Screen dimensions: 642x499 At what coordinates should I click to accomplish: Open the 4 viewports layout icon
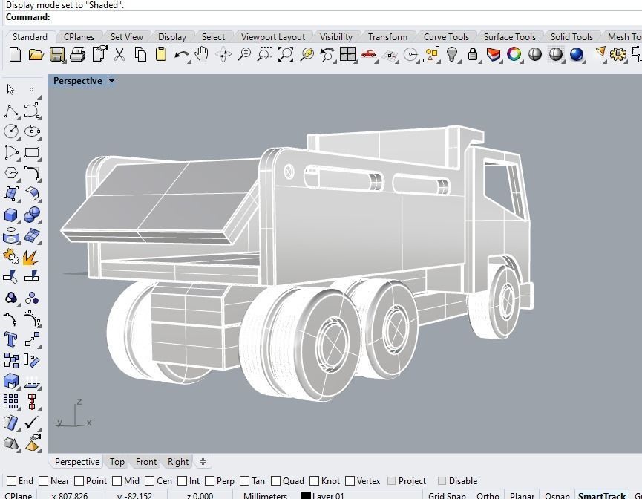pos(347,54)
